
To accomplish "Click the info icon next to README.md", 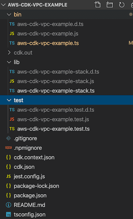I will pos(9,205).
